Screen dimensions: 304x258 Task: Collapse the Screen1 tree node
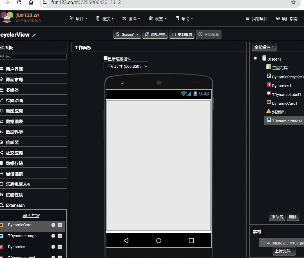click(255, 58)
